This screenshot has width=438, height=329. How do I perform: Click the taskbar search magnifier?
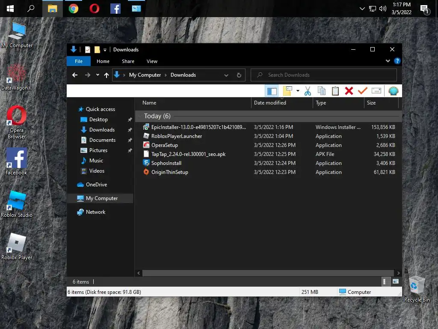pyautogui.click(x=31, y=9)
